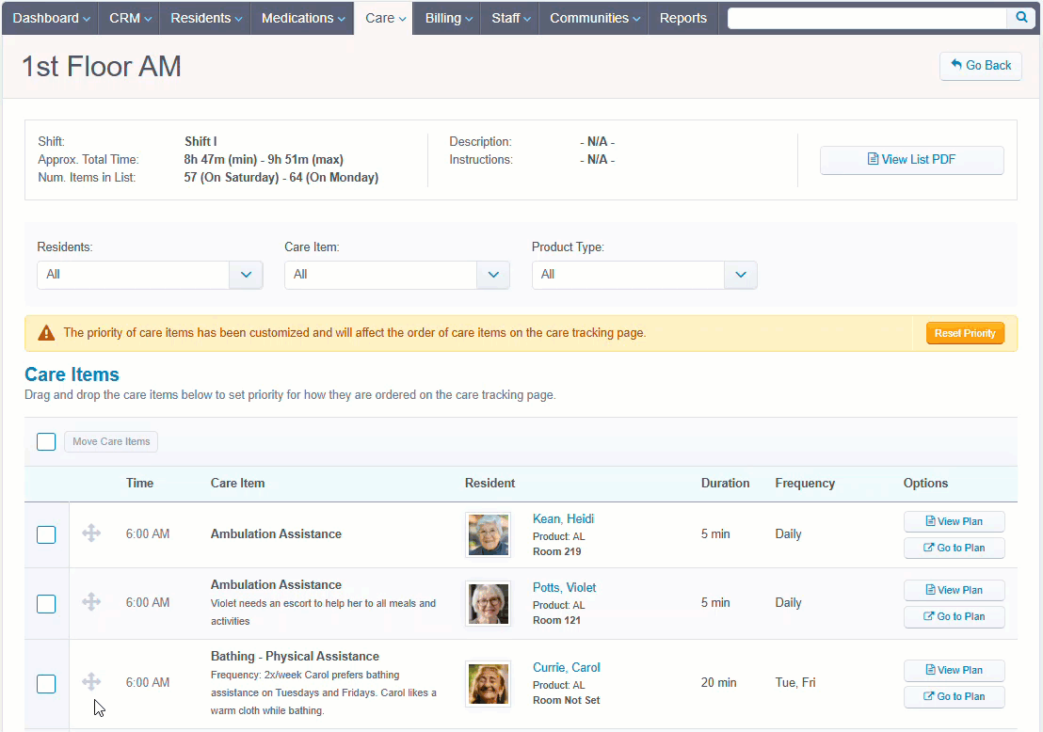Grab the move handle for Currie, Carol row
This screenshot has width=1043, height=732.
92,682
